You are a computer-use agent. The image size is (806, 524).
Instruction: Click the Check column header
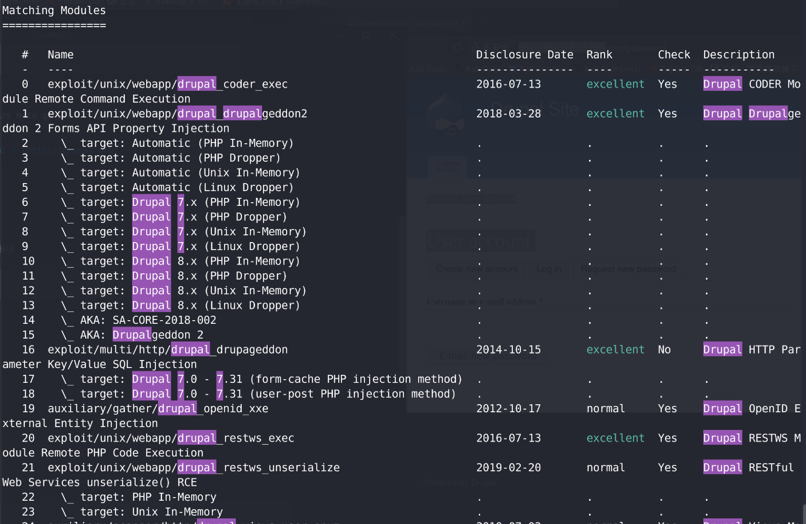point(674,55)
